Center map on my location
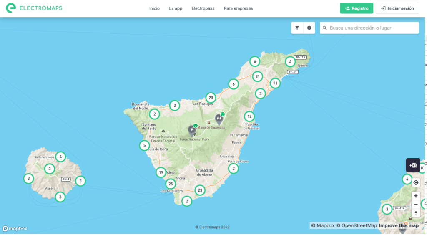 point(416,183)
